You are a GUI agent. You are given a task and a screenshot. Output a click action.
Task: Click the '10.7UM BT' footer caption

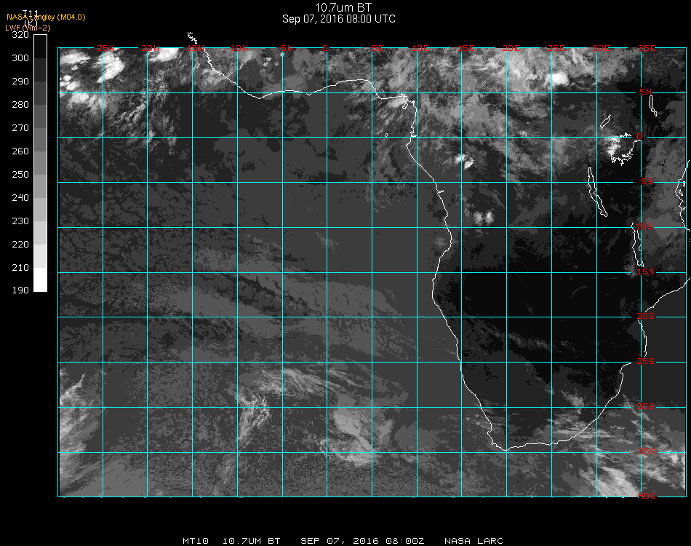[251, 541]
